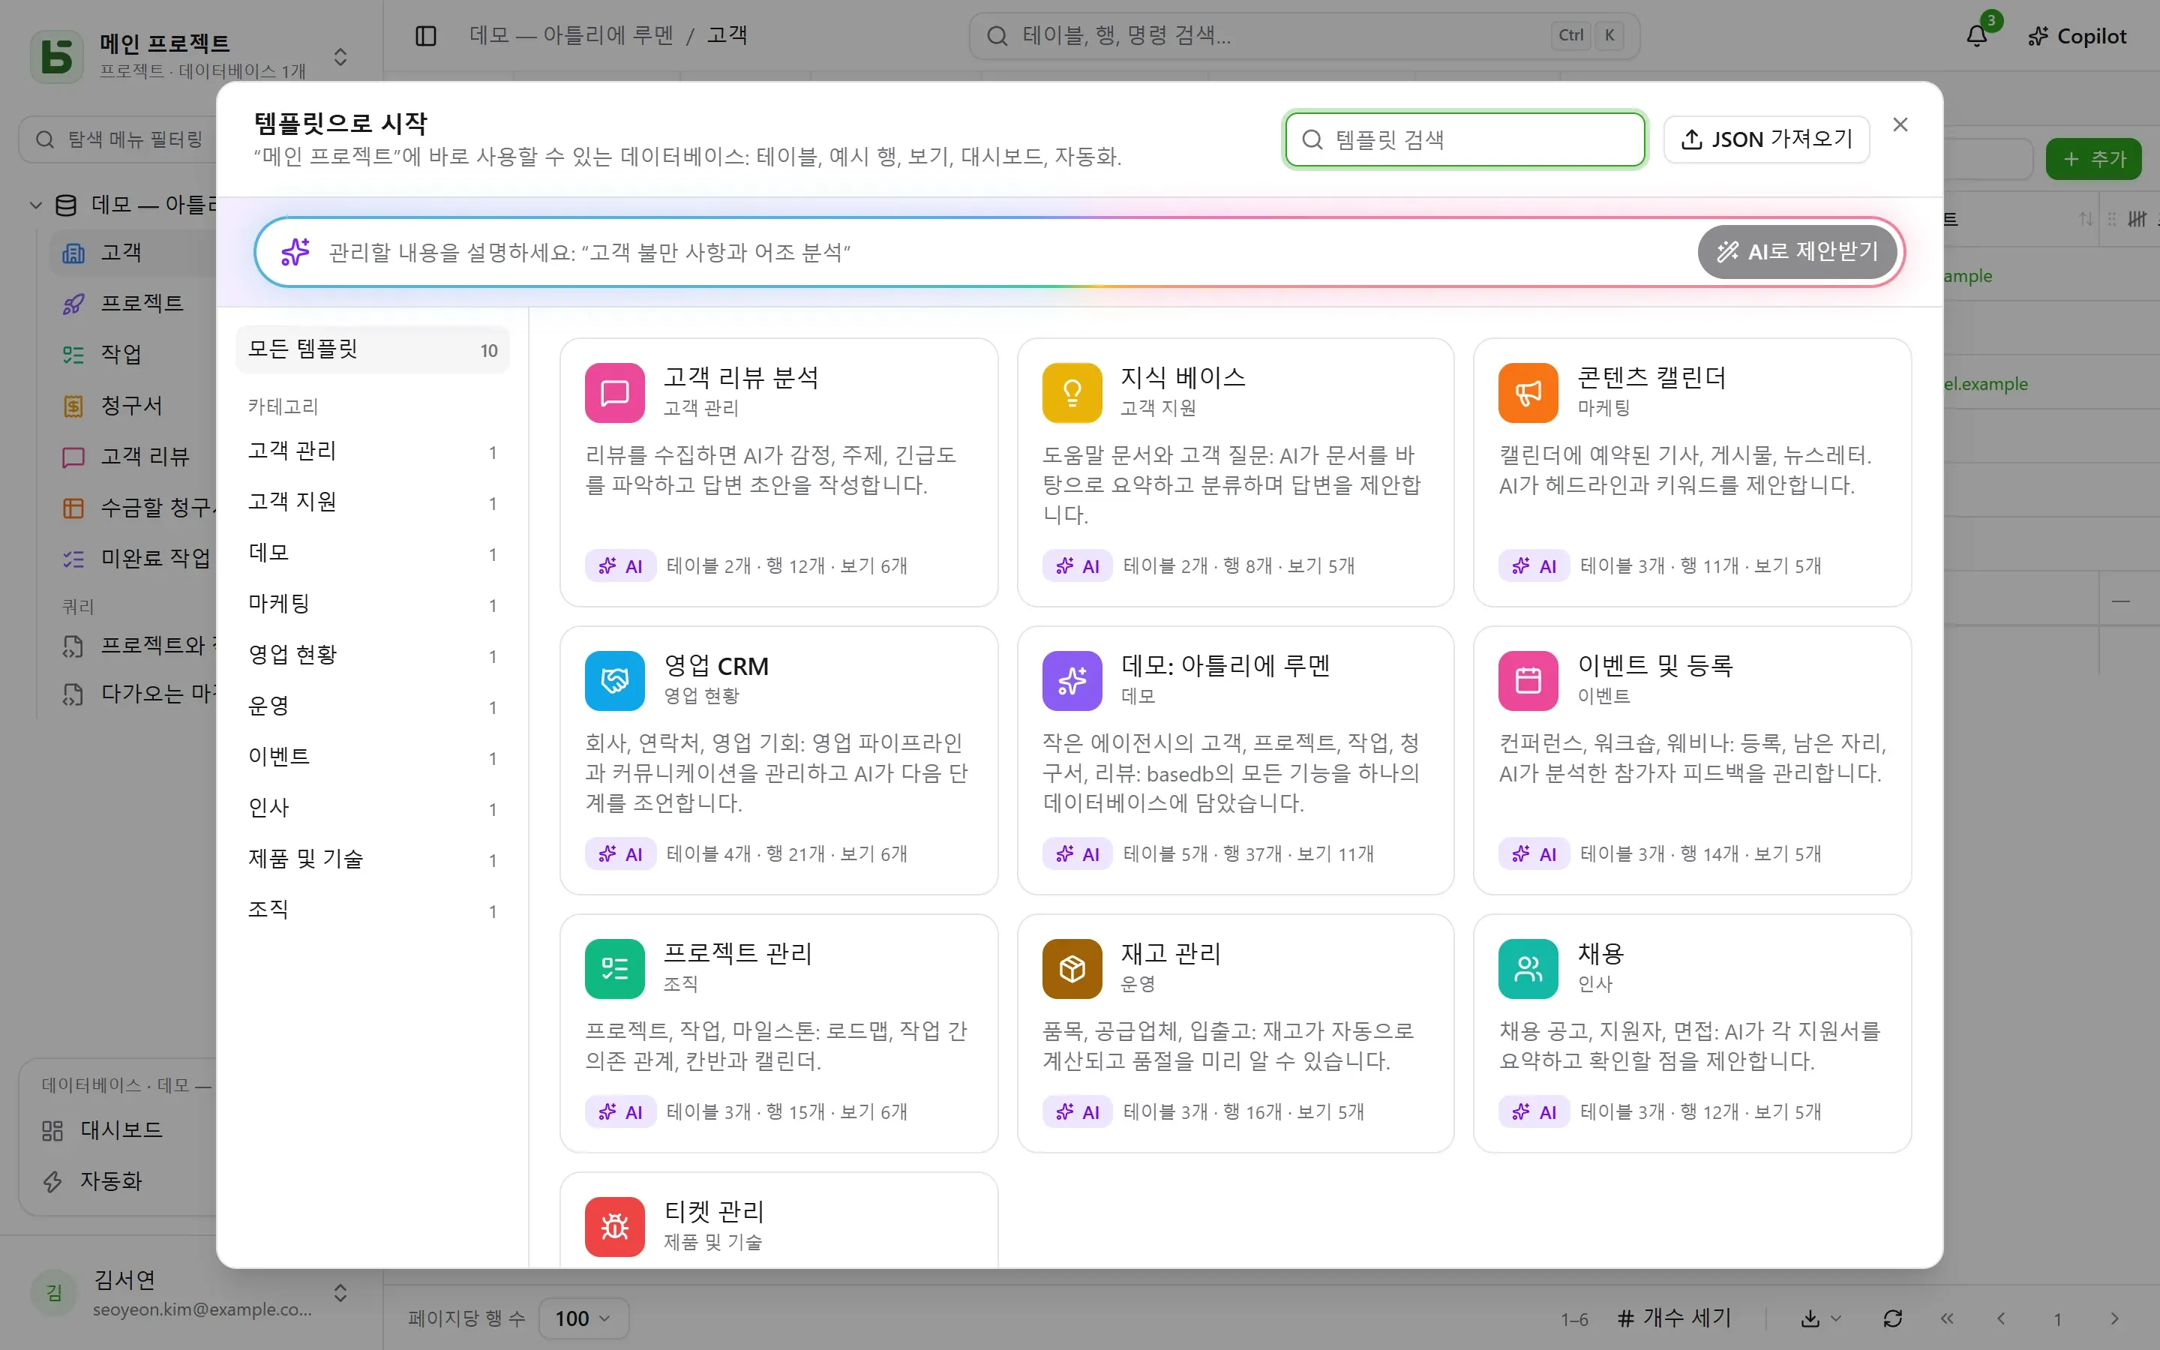Click the notification bell icon
2160x1350 pixels.
(1976, 36)
